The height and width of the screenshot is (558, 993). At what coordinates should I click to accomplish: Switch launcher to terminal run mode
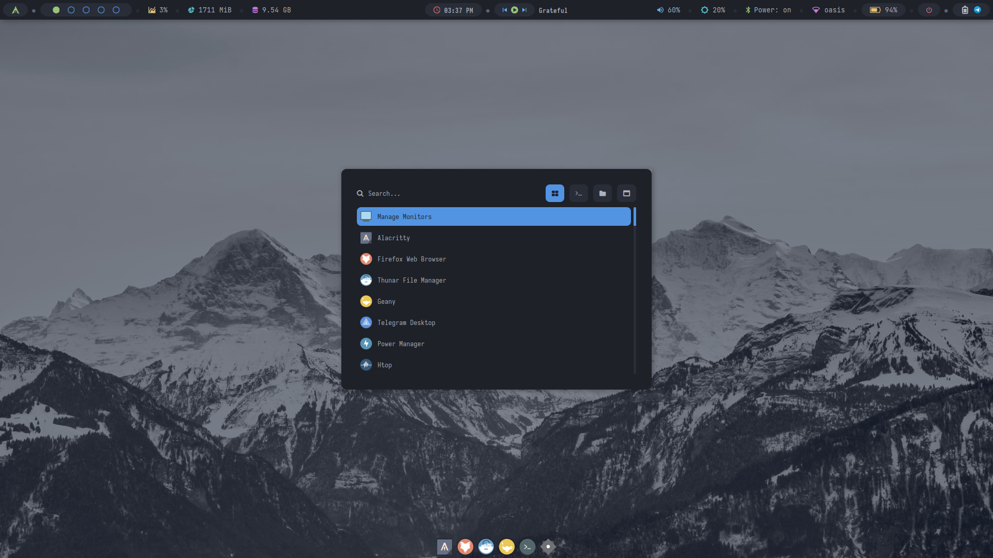[578, 193]
